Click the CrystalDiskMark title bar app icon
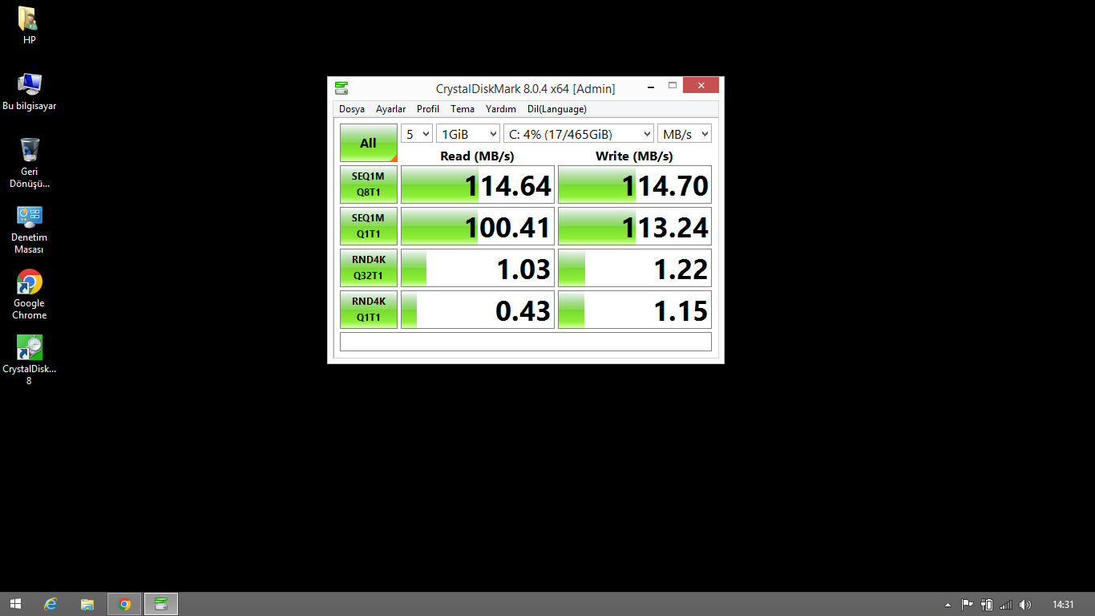Screen dimensions: 1095x616 [x=341, y=87]
